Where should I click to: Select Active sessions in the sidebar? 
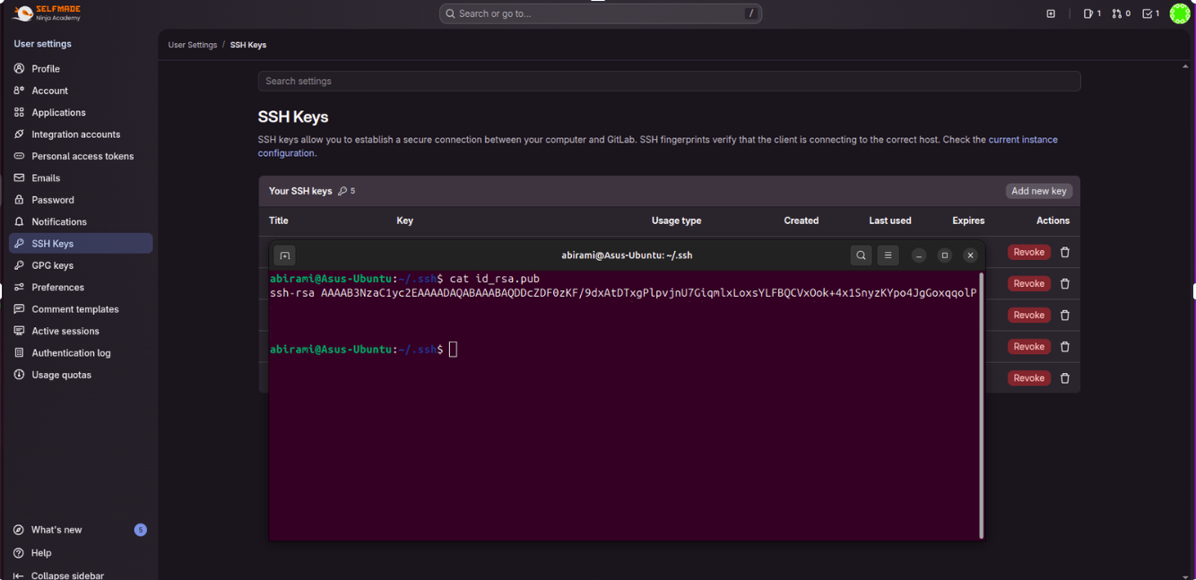(x=65, y=331)
